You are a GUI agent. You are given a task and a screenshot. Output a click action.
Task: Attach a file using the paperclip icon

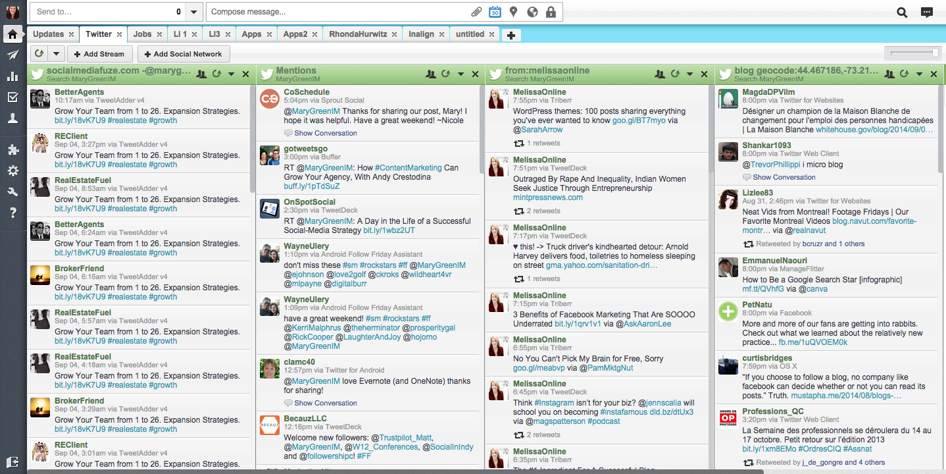pyautogui.click(x=476, y=11)
